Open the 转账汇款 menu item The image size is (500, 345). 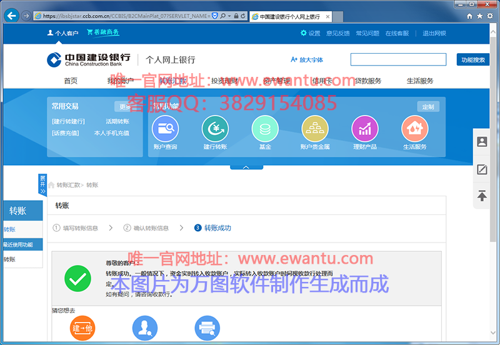[172, 81]
